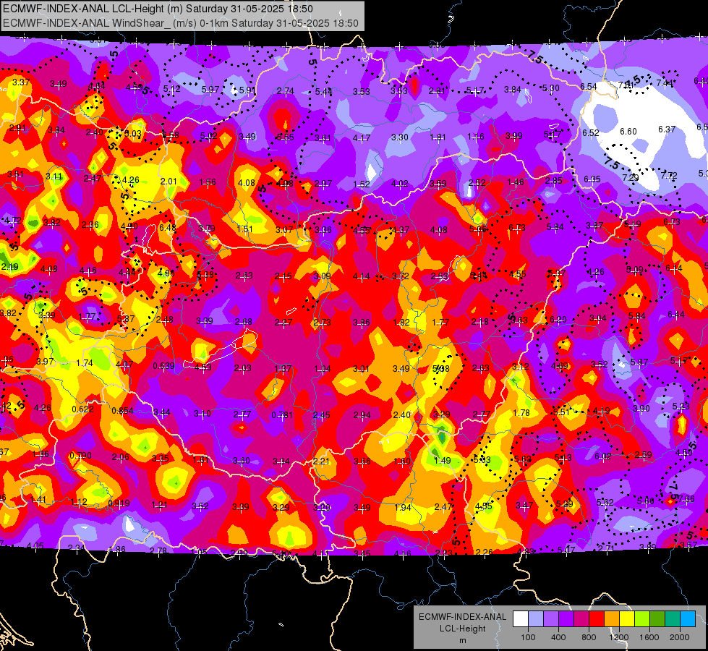Click the light blue swatch in the legend
This screenshot has height=651, width=708.
coord(536,619)
